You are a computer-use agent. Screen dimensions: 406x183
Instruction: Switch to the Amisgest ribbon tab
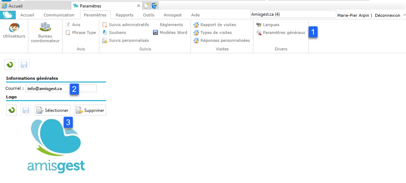173,15
